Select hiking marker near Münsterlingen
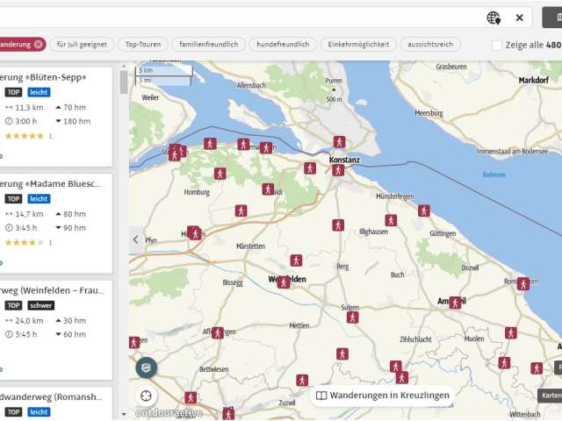Image resolution: width=562 pixels, height=421 pixels. [391, 220]
